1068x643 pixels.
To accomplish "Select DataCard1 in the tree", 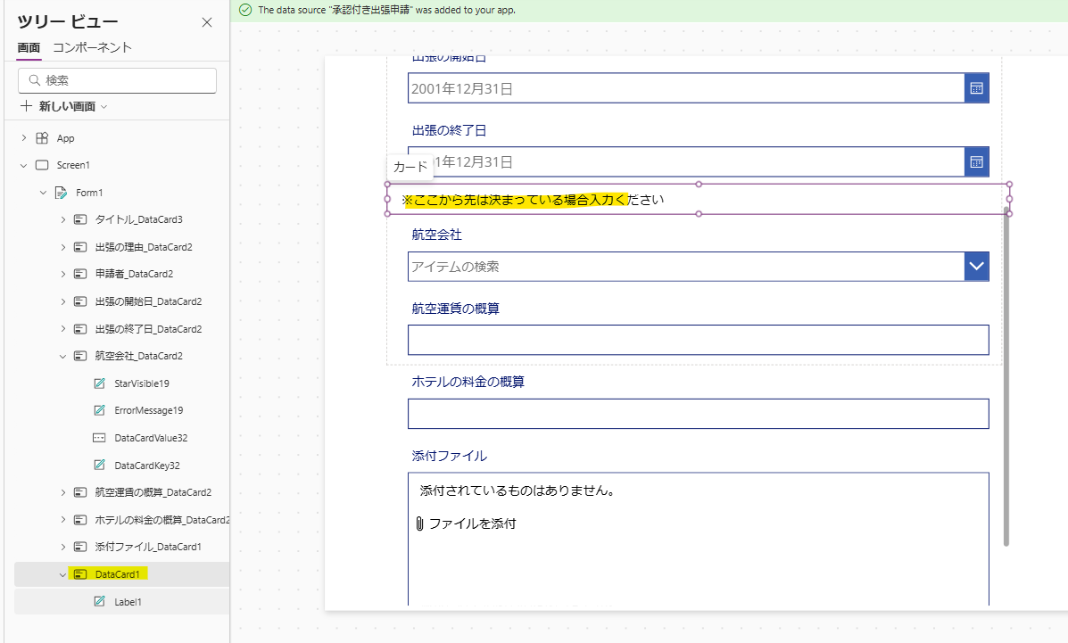I will coord(117,574).
